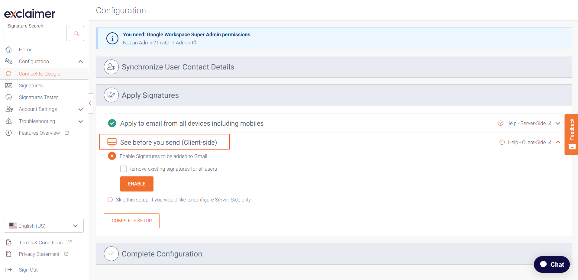This screenshot has width=578, height=280.
Task: Expand the Account Settings submenu chevron
Action: (x=81, y=109)
